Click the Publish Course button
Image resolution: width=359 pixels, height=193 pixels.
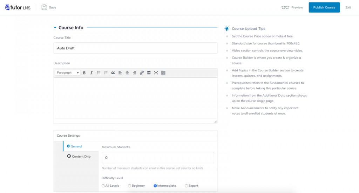(324, 7)
